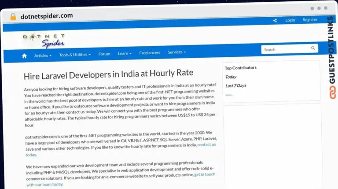Click the small 'more...' link under Top Contributors
Screen dimensions: 338x189
pyautogui.click(x=229, y=95)
